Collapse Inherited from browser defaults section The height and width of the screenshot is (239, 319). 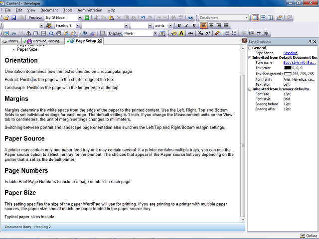point(250,89)
